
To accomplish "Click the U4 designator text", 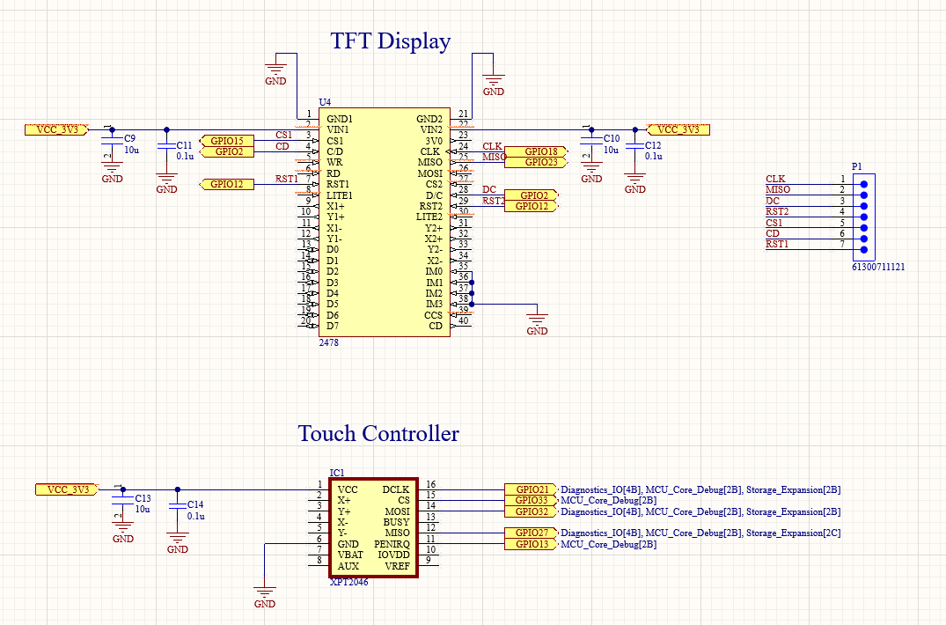I will (325, 103).
